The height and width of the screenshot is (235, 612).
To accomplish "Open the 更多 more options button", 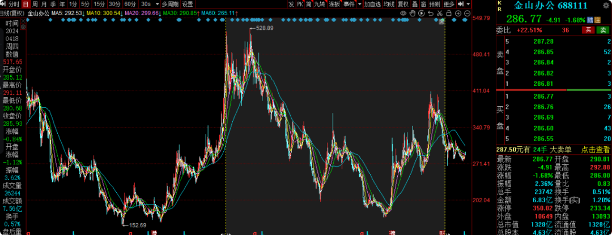I will coord(449,4).
